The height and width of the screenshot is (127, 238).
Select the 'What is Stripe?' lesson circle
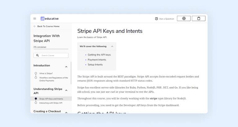pos(36,73)
